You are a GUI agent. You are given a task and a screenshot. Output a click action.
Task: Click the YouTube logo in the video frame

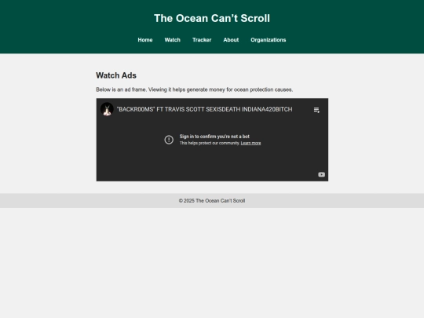(x=321, y=174)
